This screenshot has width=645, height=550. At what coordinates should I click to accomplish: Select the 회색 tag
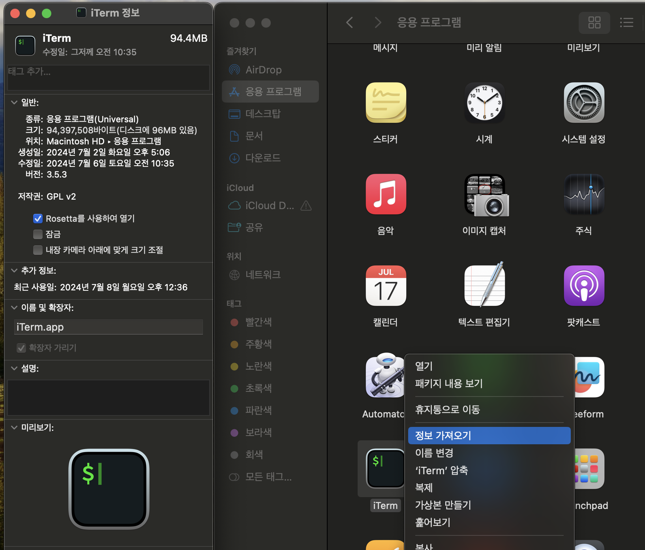click(x=271, y=455)
